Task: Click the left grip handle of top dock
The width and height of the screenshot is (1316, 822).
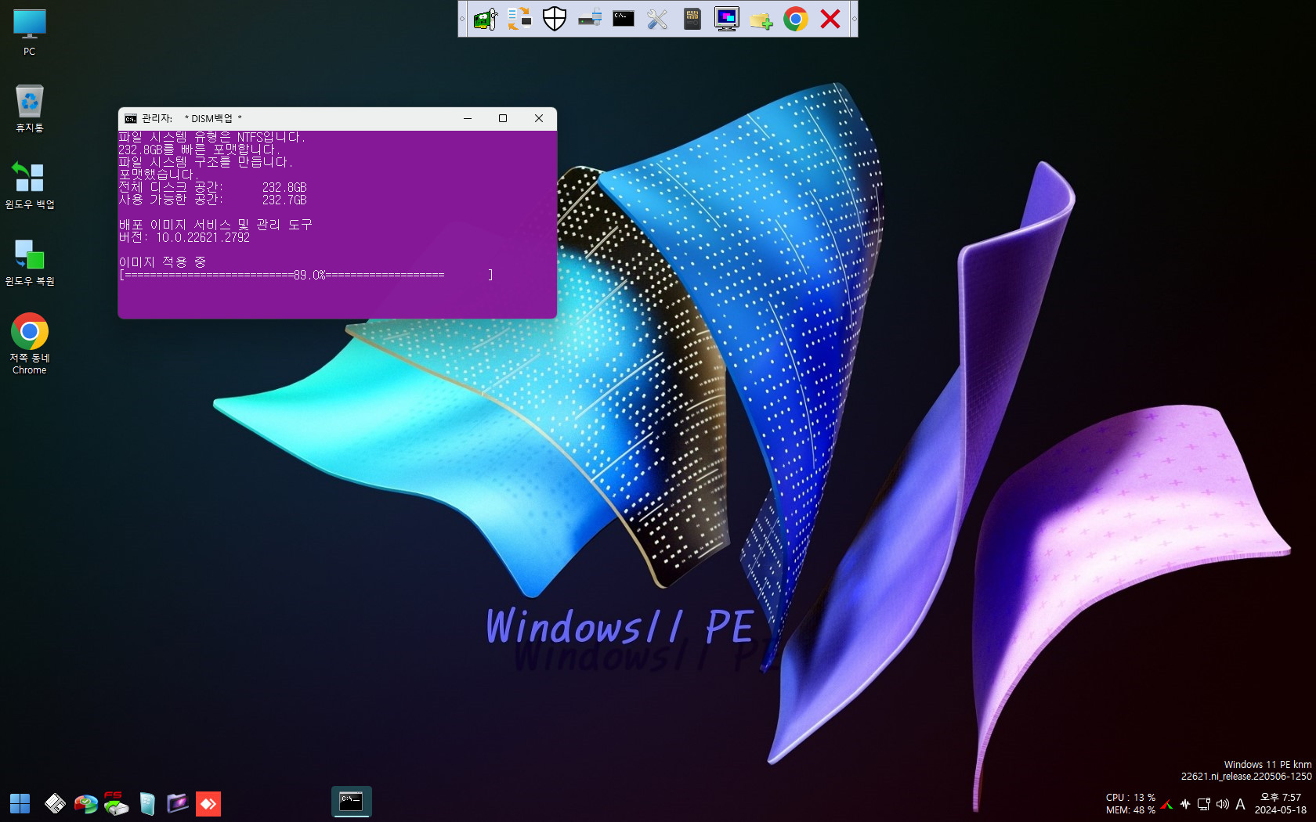Action: [462, 19]
